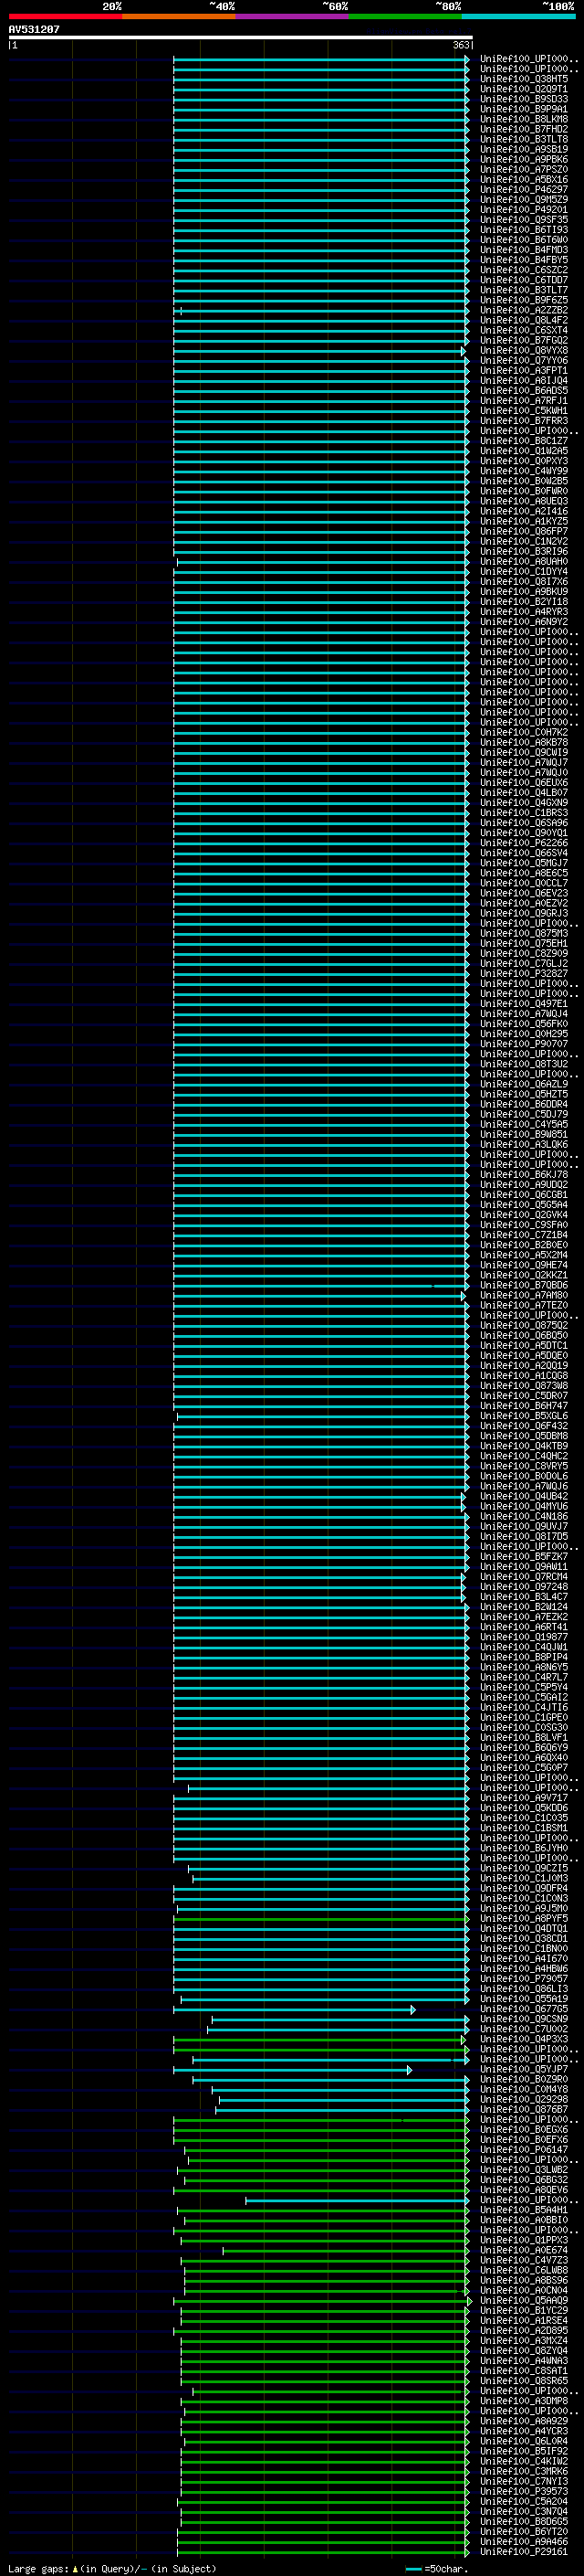The image size is (584, 2576).
Task: Select the UniRef100_P39573 label
Action: (x=524, y=2492)
